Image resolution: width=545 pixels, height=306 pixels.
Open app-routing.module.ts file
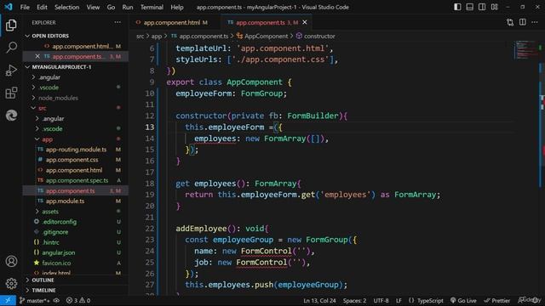pos(76,150)
